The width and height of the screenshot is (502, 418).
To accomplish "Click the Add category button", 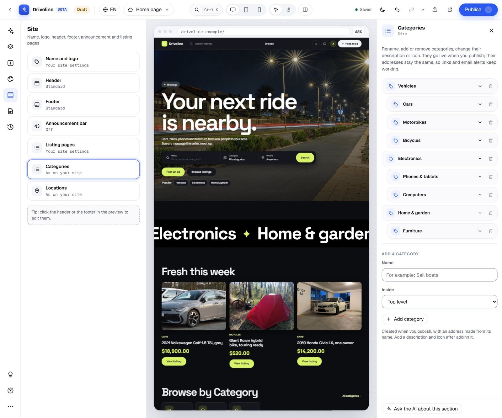I will click(x=405, y=319).
